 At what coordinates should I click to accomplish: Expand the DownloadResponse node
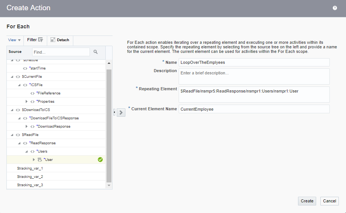tap(26, 127)
